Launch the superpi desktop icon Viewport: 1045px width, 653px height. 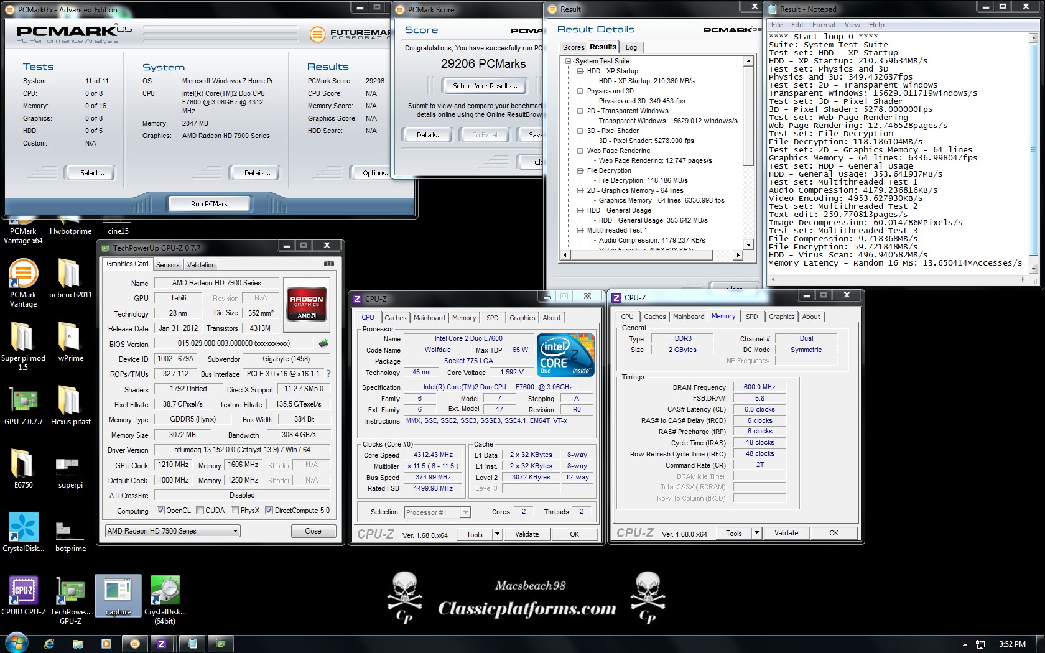coord(70,473)
